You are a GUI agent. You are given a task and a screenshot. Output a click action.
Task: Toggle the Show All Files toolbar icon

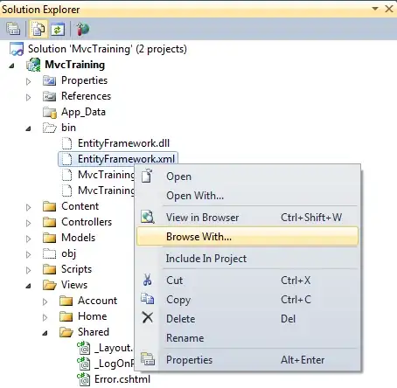click(x=38, y=29)
